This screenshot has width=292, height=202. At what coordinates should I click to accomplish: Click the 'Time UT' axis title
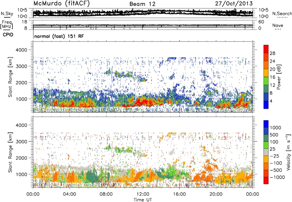143,199
